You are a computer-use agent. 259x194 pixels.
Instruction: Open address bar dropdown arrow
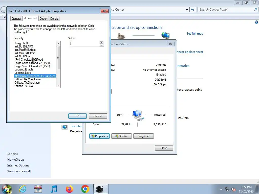pos(187,10)
